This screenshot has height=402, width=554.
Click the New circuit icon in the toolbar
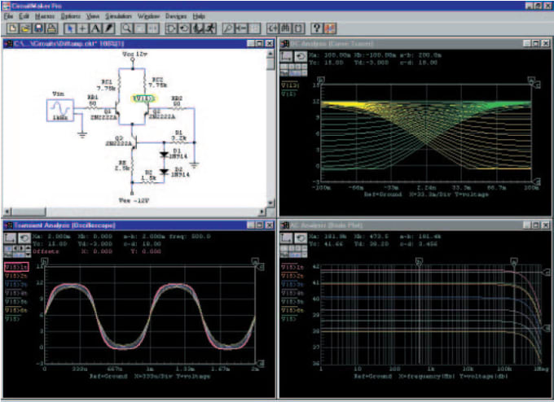click(x=12, y=28)
